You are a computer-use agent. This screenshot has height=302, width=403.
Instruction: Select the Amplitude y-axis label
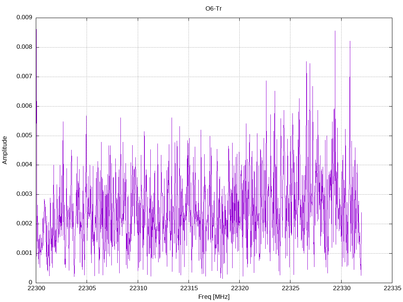click(x=5, y=150)
